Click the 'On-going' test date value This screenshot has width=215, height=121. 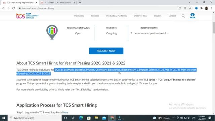(x=111, y=33)
